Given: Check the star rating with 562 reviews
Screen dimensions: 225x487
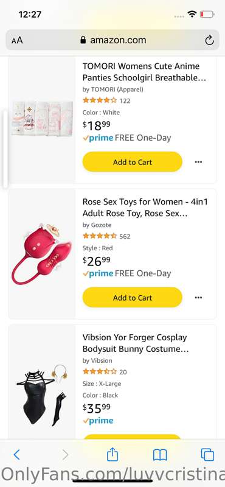Looking at the screenshot, I should pyautogui.click(x=100, y=236).
